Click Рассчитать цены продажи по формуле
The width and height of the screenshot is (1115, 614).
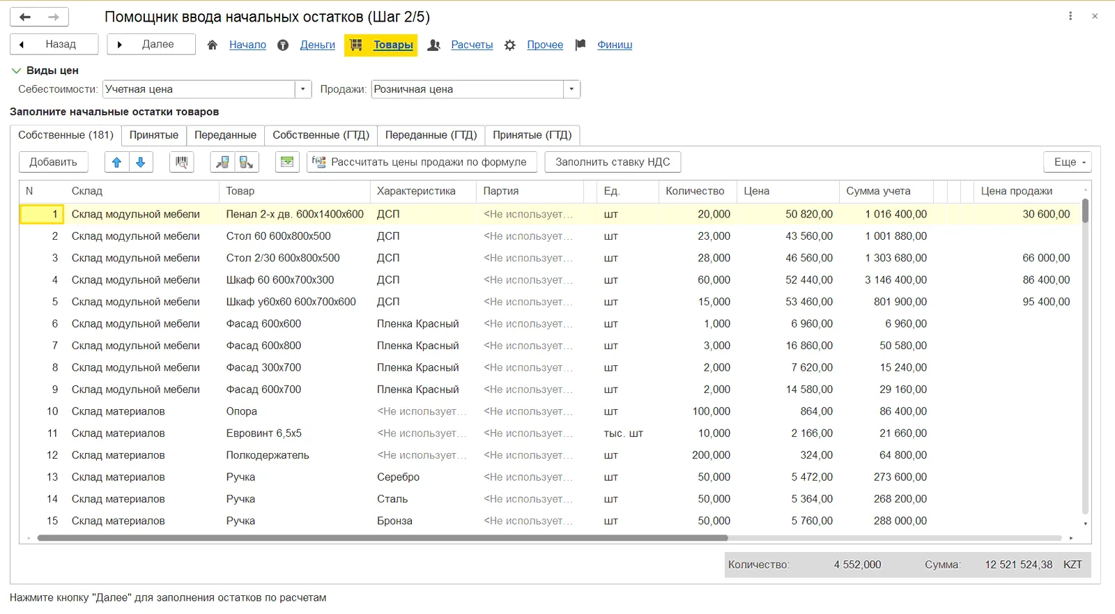[x=422, y=162]
